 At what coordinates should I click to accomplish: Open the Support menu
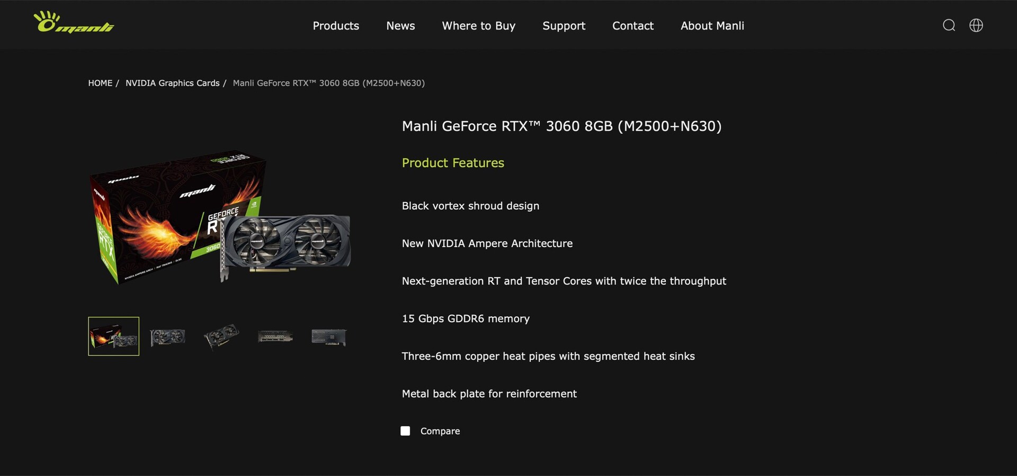click(564, 26)
